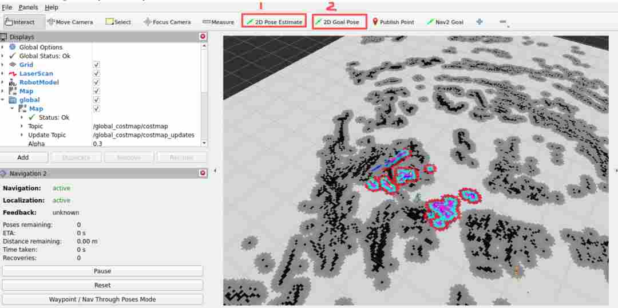Click the /global_costmap/costmap_updates value
This screenshot has height=308, width=618.
(x=144, y=135)
